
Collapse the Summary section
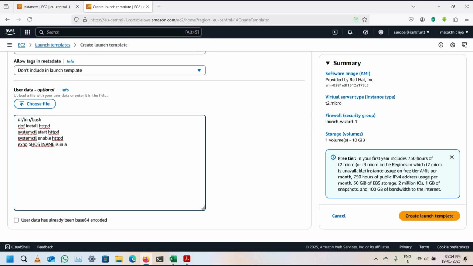click(327, 63)
